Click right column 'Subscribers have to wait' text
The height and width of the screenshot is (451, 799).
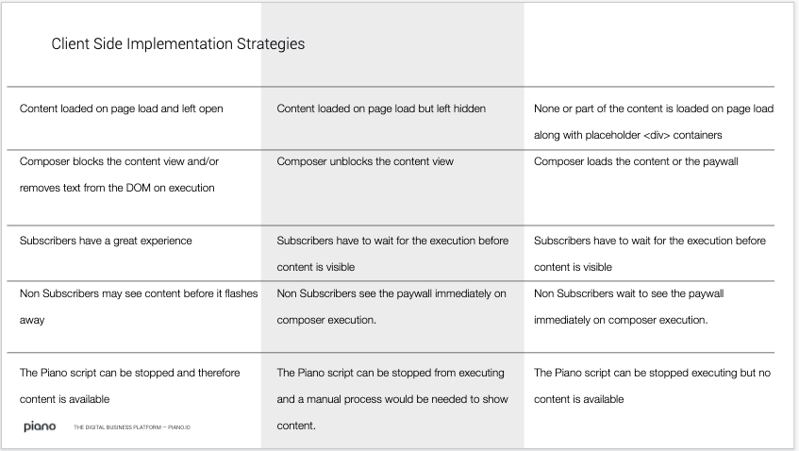[x=650, y=253]
